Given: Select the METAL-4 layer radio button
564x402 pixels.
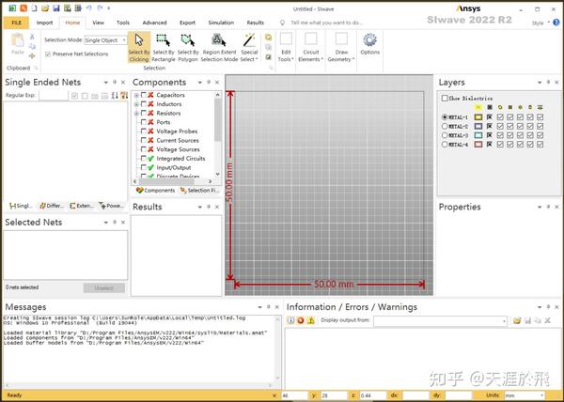Looking at the screenshot, I should [x=445, y=145].
